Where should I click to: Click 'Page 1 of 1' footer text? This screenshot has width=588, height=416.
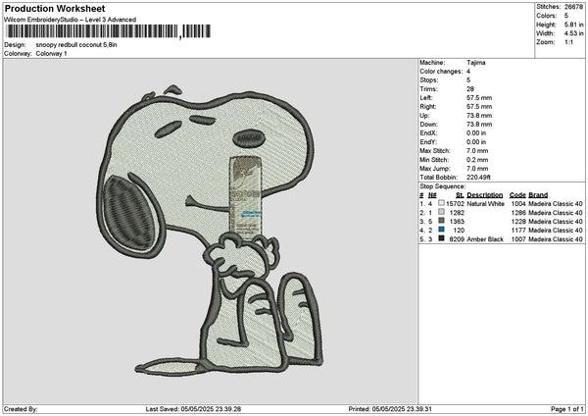coord(567,409)
